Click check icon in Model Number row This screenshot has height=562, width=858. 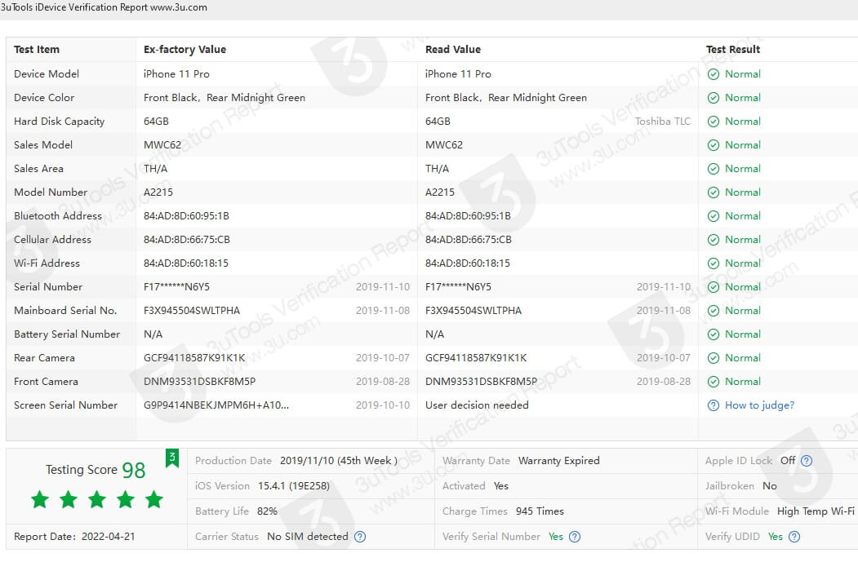[x=713, y=192]
